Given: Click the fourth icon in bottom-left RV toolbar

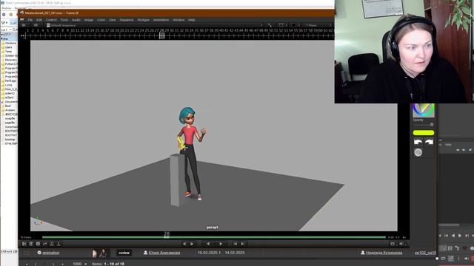Looking at the screenshot, I should [x=44, y=244].
